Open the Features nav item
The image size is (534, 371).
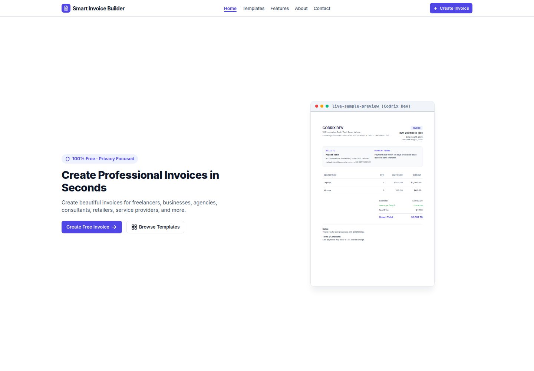(280, 8)
